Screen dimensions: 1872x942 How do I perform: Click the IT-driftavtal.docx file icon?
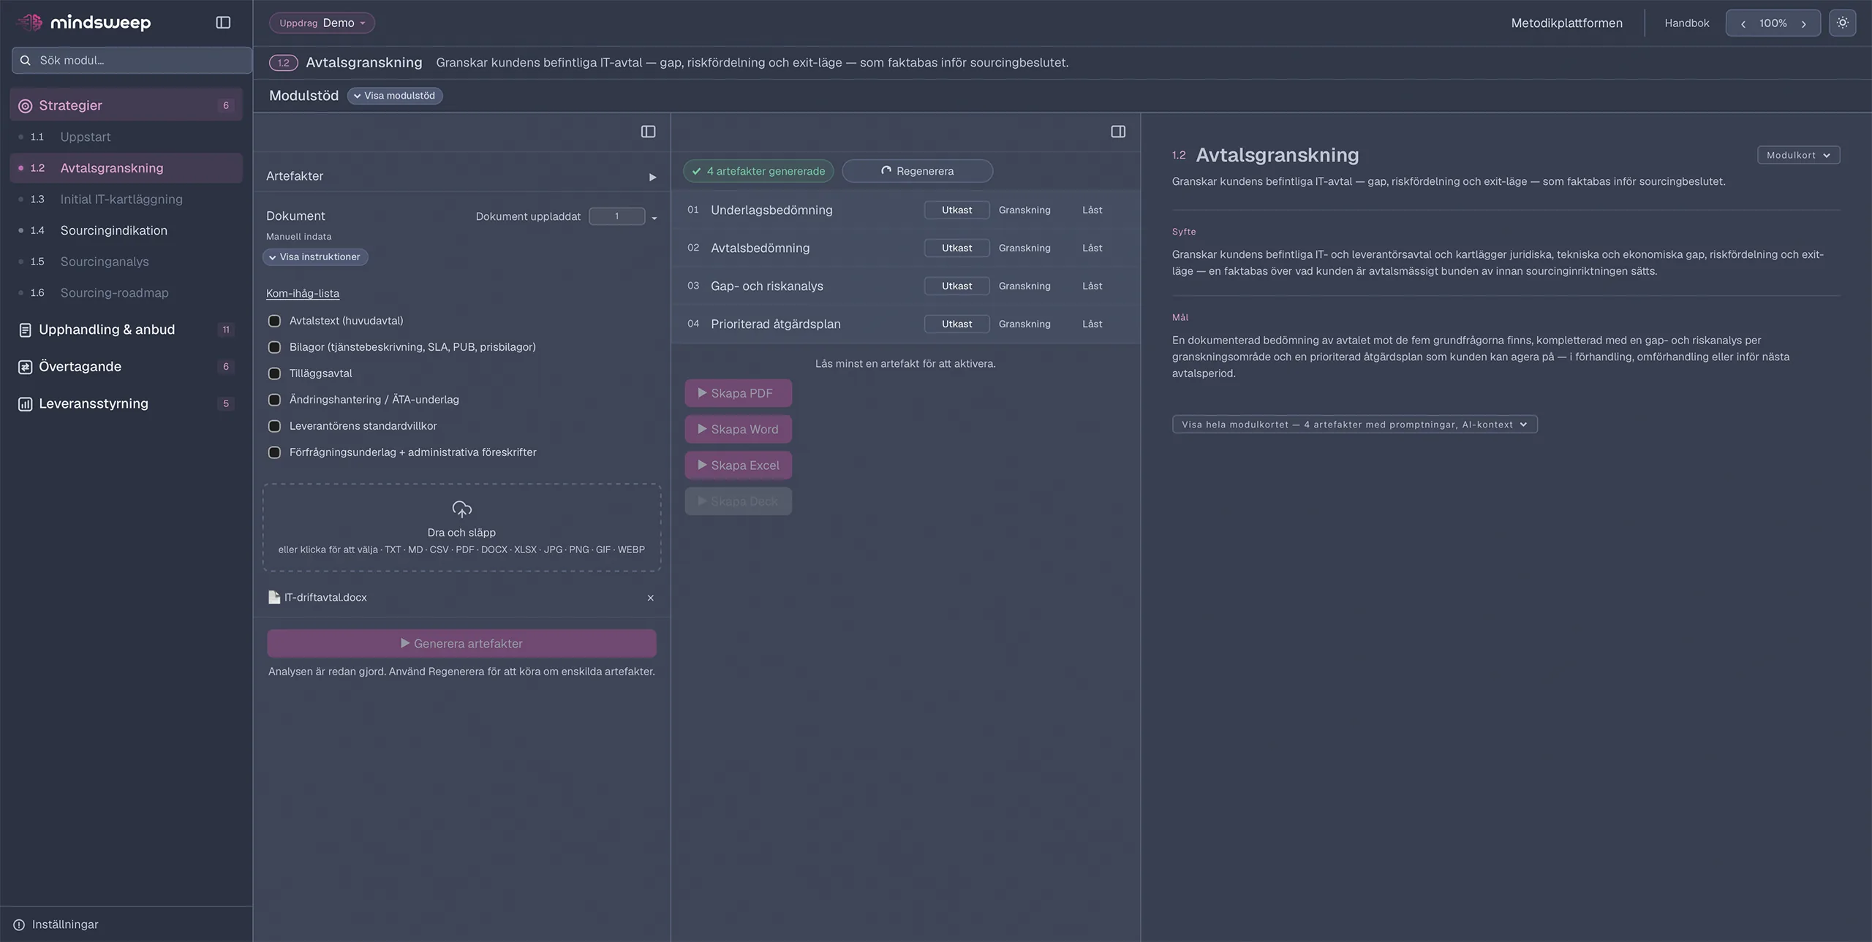274,597
